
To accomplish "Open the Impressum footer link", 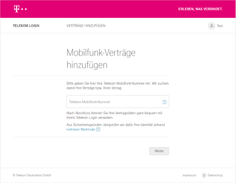I will [189, 175].
